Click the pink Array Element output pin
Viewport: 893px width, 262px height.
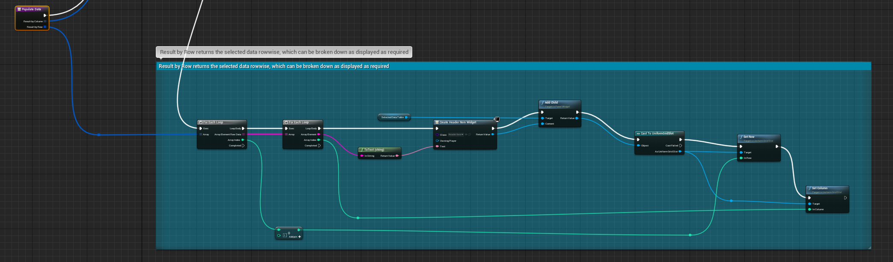point(319,134)
